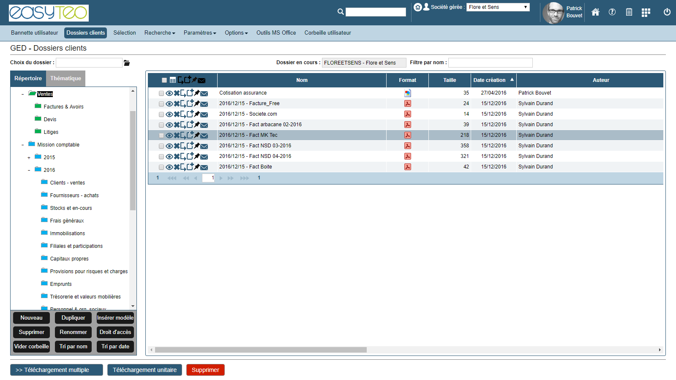Send Facture_Free by email envelope icon

pyautogui.click(x=204, y=104)
